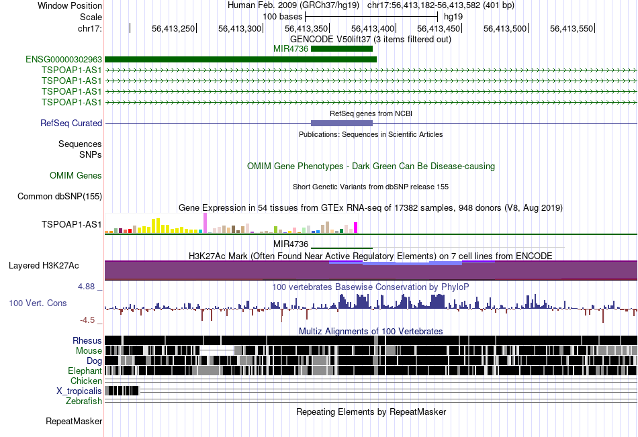Screen dimensions: 638x437
Task: Click the magenta bar at GTEx chart end
Action: pos(356,228)
